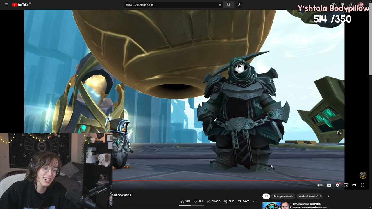Turn on closed captions (CC)
This screenshot has height=209, width=372.
click(x=329, y=185)
